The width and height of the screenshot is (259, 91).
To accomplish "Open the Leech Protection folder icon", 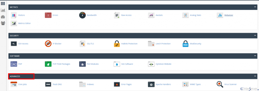I will tap(151, 44).
